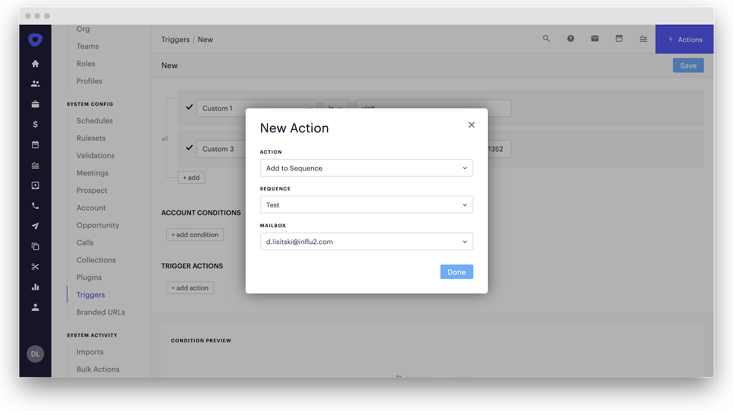Close the New Action dialog
The width and height of the screenshot is (733, 411).
[x=471, y=125]
